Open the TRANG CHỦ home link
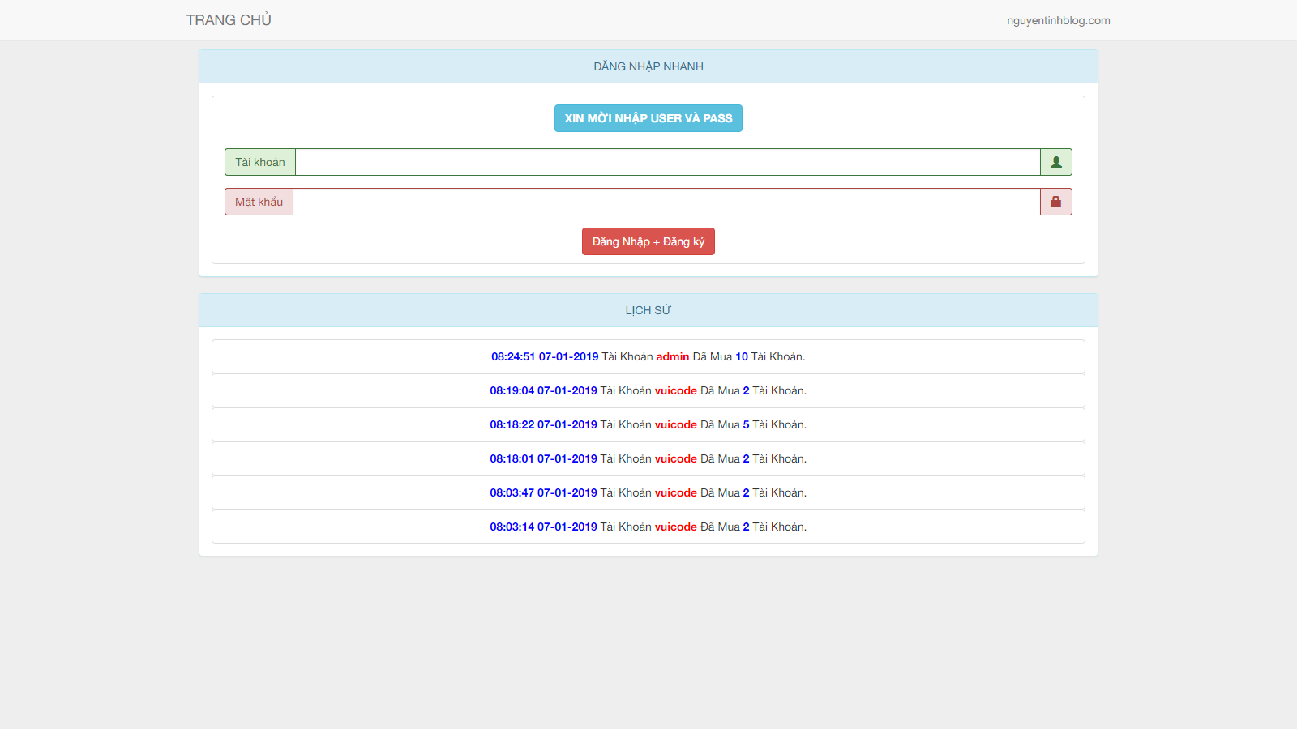Viewport: 1297px width, 729px height. (x=229, y=20)
